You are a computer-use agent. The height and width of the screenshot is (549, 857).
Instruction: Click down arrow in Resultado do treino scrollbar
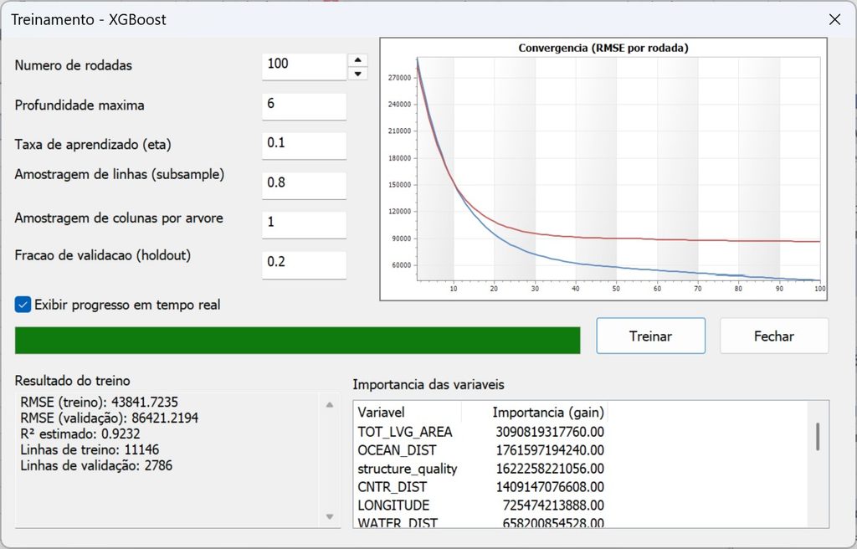coord(330,516)
